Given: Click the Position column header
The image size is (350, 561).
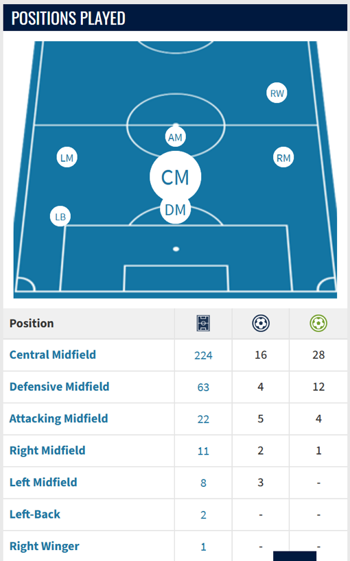Looking at the screenshot, I should tap(32, 324).
